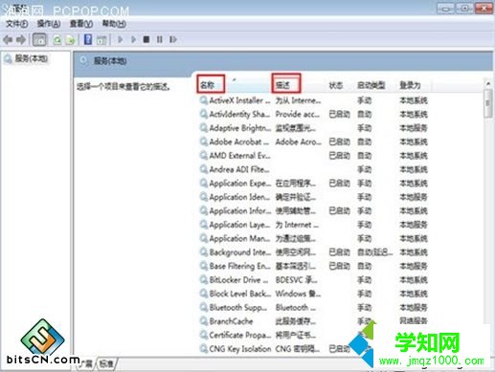Select the BranchCache service row
This screenshot has height=372, width=495.
tap(313, 321)
